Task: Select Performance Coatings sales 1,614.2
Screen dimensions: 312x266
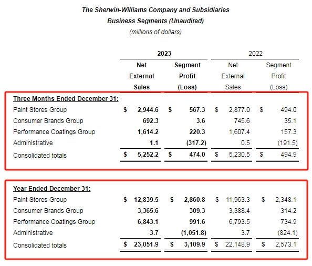Action: (x=148, y=132)
